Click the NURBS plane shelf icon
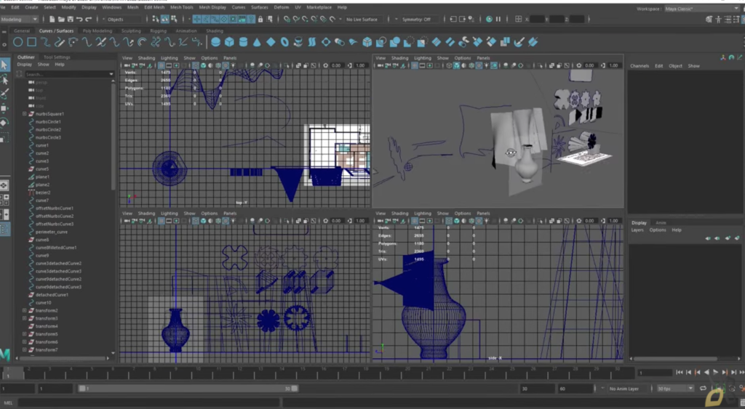This screenshot has width=745, height=409. pos(271,42)
